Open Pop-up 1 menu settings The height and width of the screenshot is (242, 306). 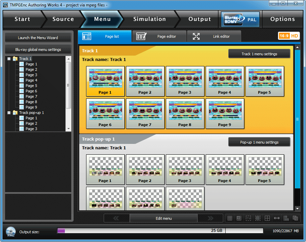point(259,142)
